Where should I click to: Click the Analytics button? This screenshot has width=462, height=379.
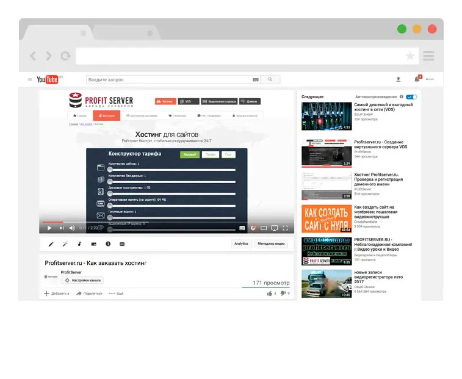pyautogui.click(x=241, y=244)
